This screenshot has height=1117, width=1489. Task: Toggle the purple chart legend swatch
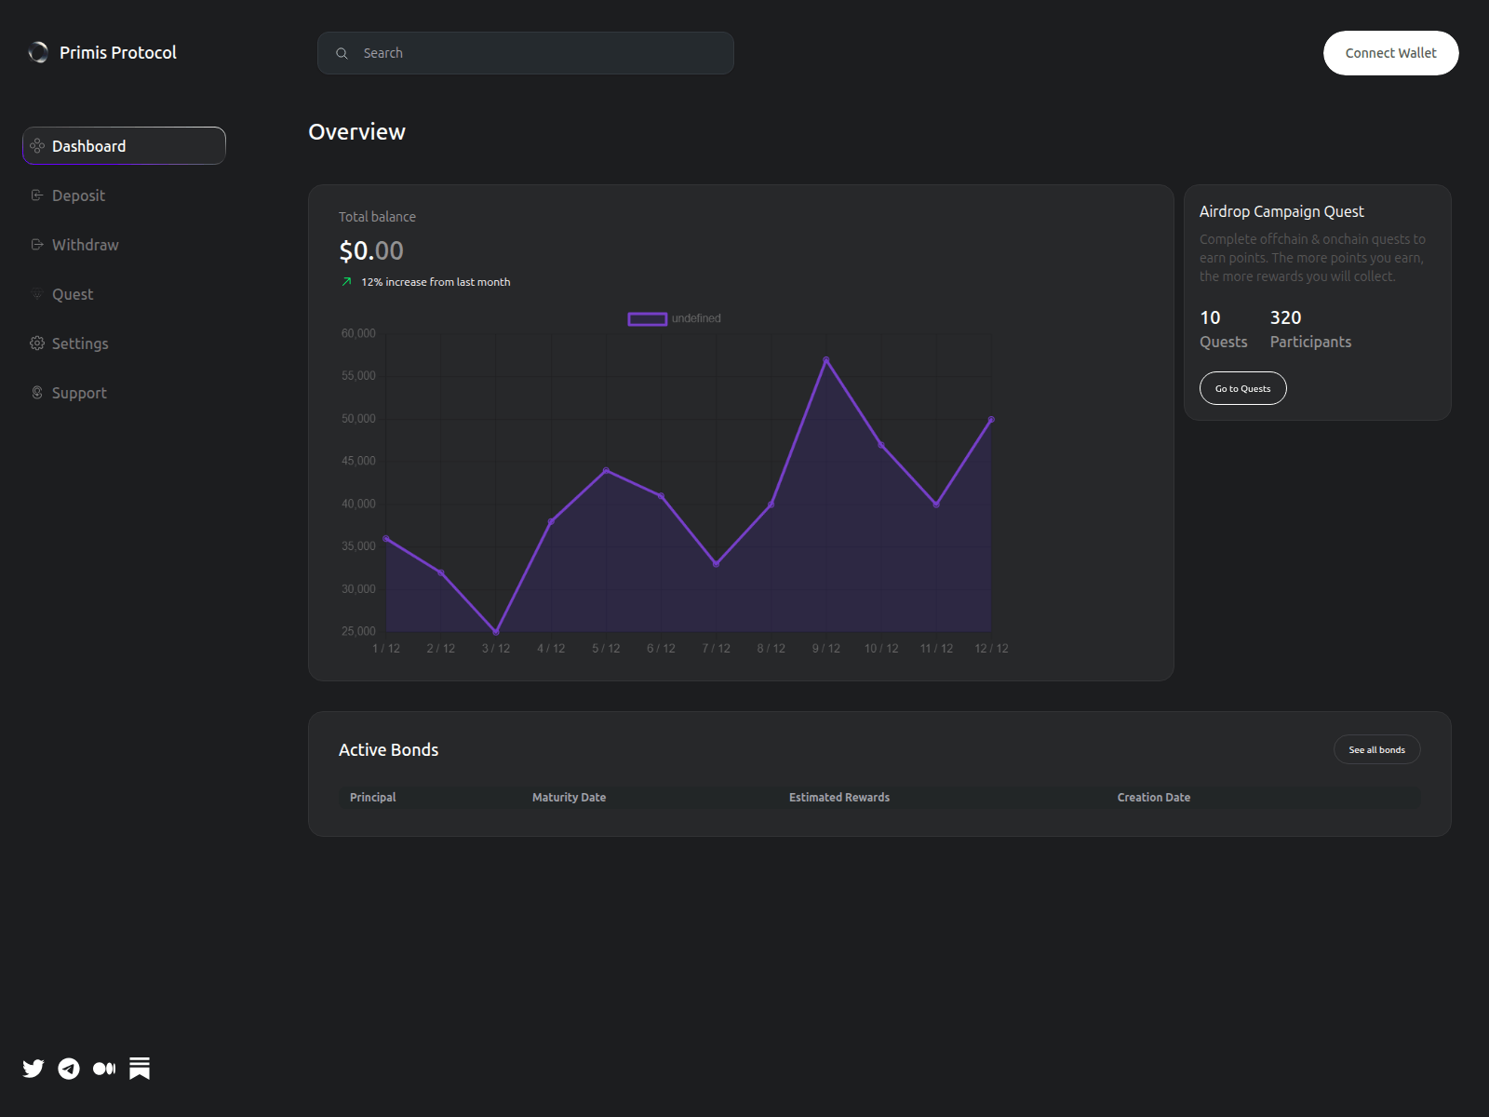tap(648, 318)
